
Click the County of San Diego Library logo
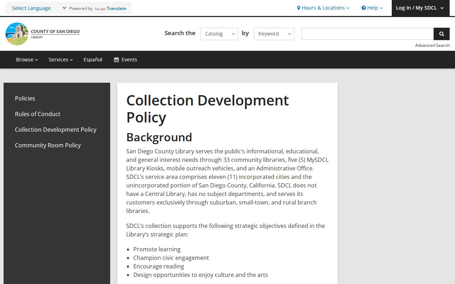[x=43, y=34]
